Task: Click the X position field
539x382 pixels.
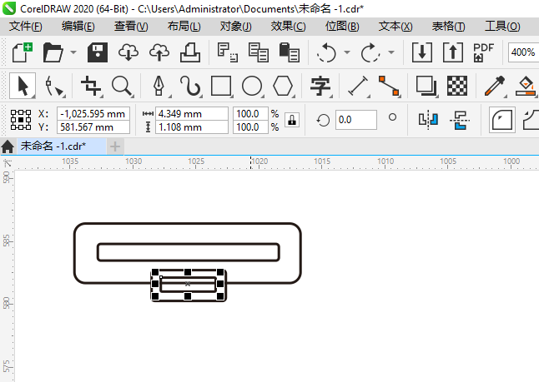Action: [93, 113]
